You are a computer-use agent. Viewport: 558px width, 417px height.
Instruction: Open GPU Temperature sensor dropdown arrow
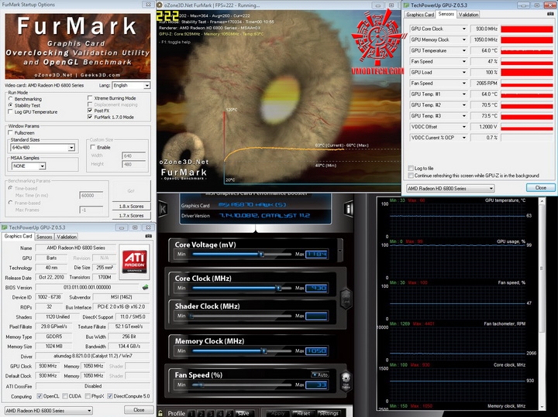point(464,50)
